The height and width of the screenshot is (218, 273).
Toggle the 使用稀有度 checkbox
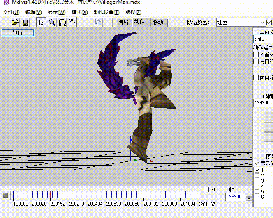point(256,61)
